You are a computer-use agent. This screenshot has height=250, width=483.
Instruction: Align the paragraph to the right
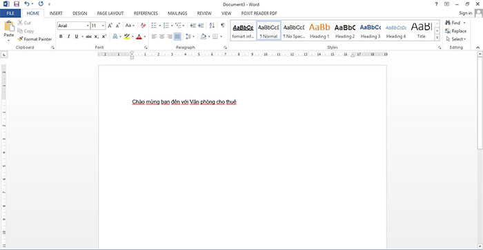(170, 37)
